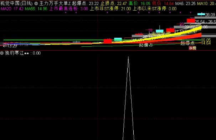Click the red 涨停 badge on chart
The width and height of the screenshot is (216, 140).
192,48
